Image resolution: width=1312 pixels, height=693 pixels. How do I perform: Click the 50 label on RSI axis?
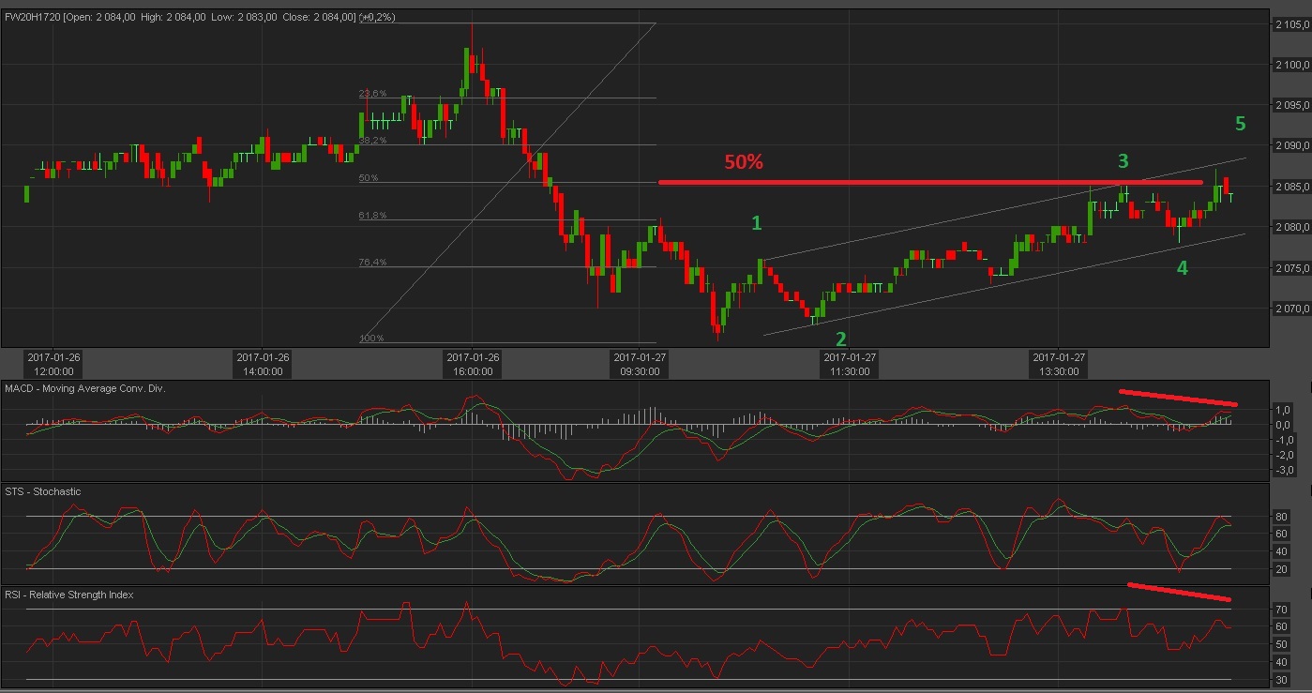pos(1281,644)
